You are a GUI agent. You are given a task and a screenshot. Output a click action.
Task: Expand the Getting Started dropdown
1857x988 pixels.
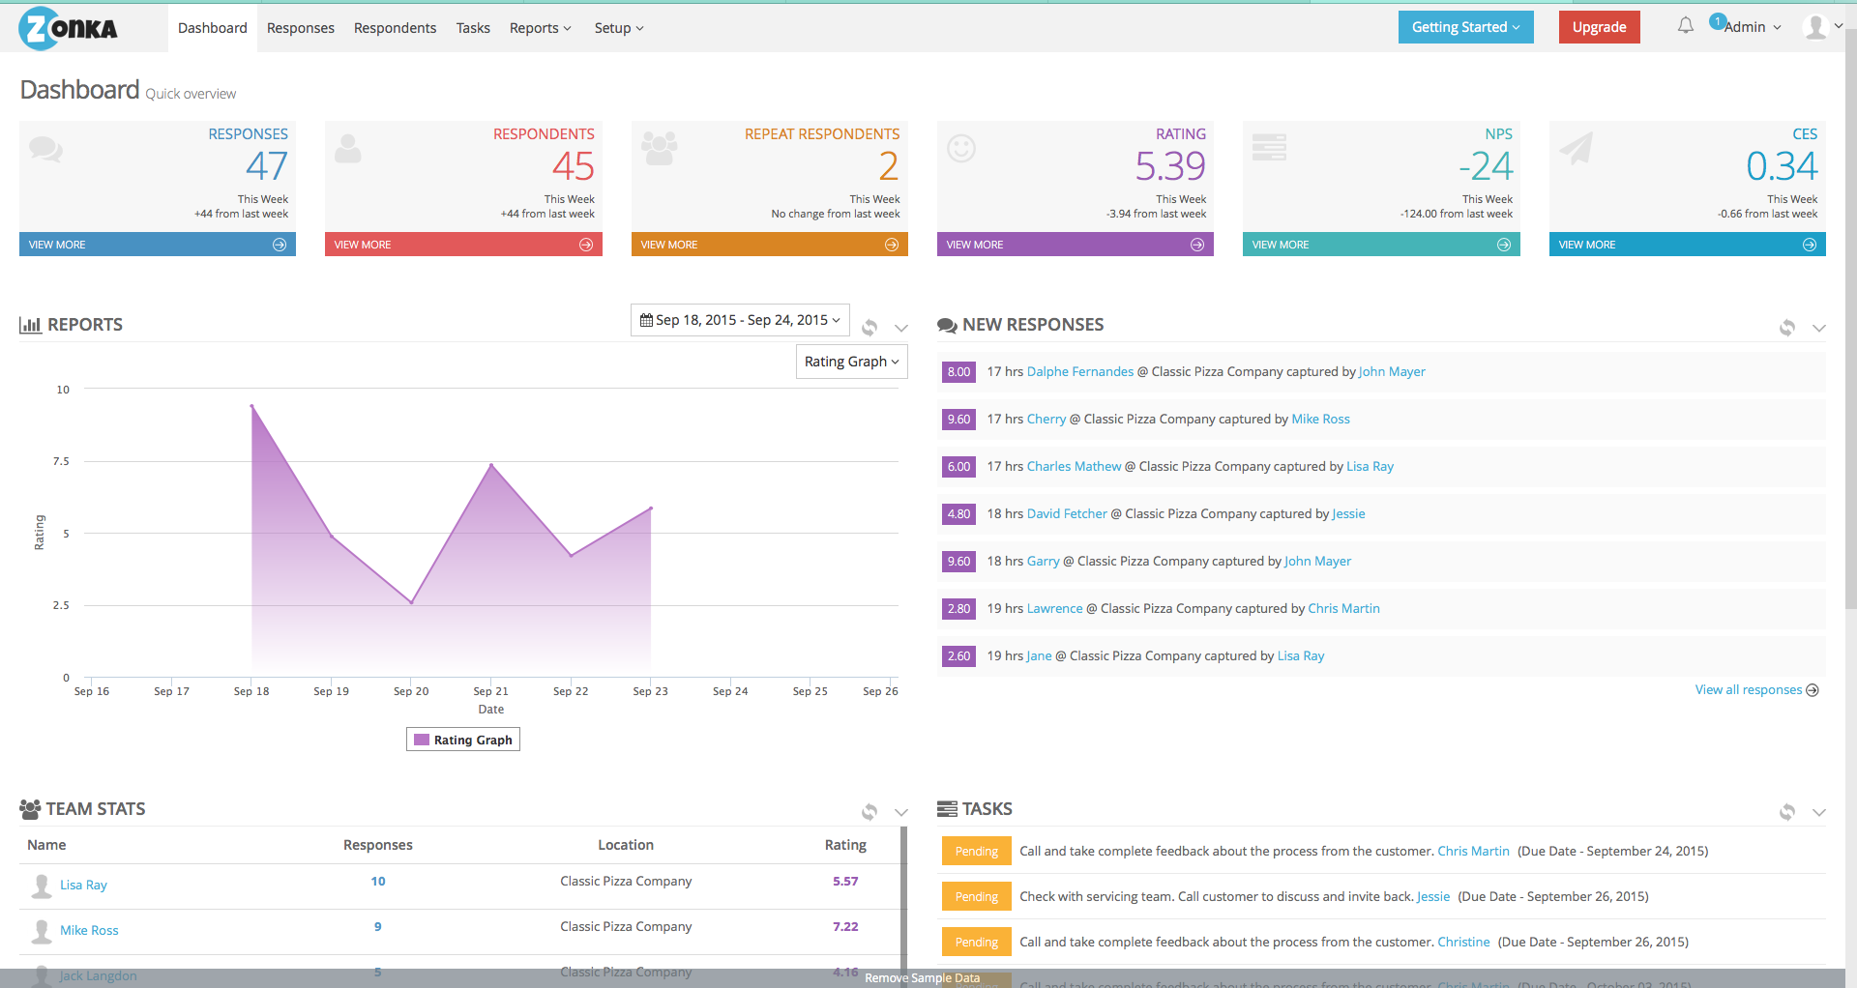point(1465,27)
